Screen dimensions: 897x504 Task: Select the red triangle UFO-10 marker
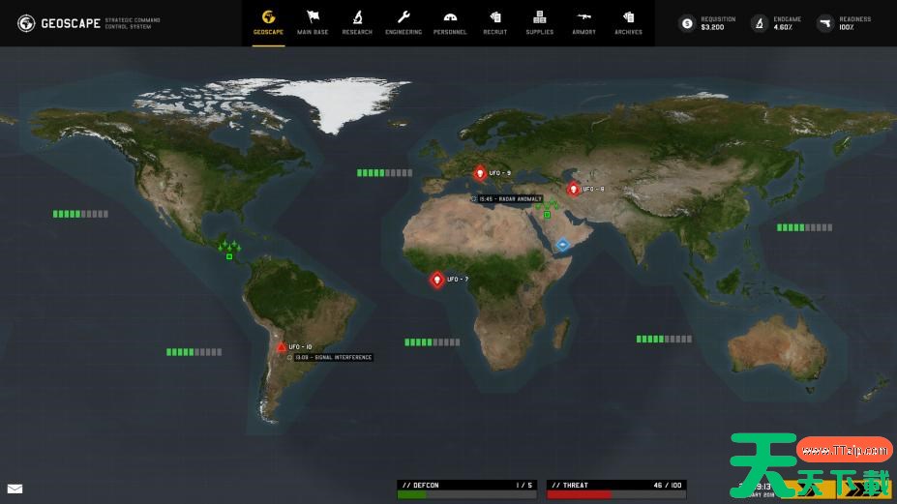coord(282,346)
